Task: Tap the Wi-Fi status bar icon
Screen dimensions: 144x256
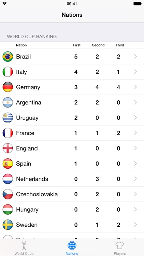Action: [x=4, y=3]
